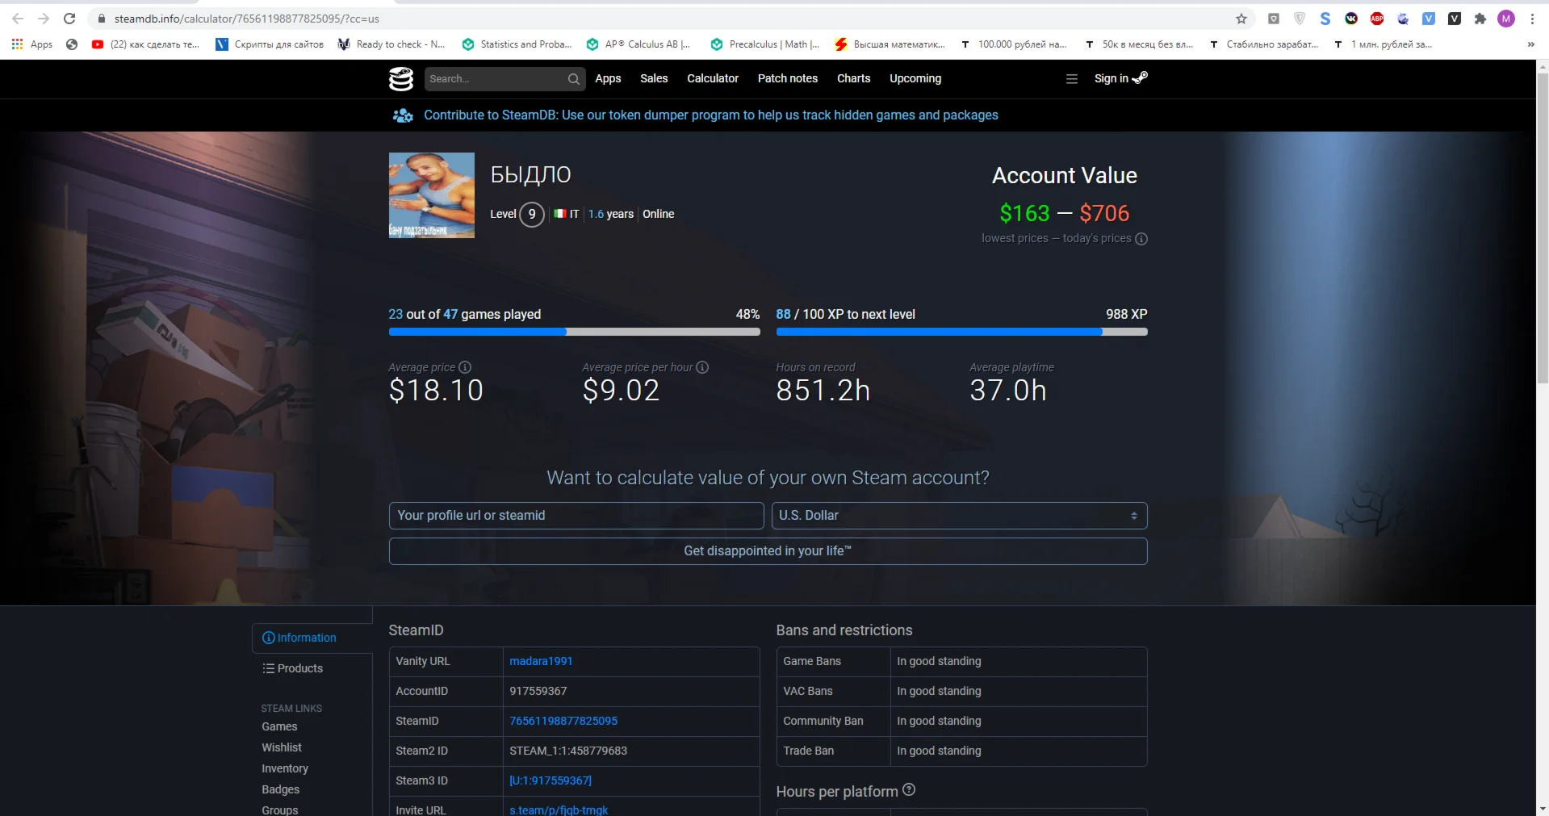Click the XP progress bar
The height and width of the screenshot is (816, 1549).
click(x=961, y=332)
